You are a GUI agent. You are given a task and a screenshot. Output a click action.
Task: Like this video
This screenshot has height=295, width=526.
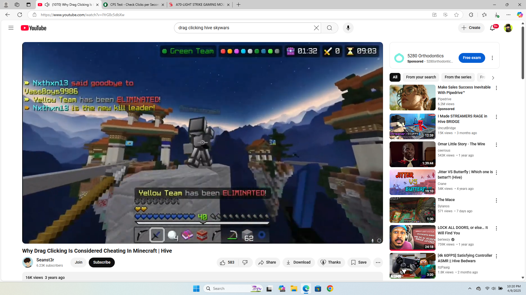click(x=227, y=262)
